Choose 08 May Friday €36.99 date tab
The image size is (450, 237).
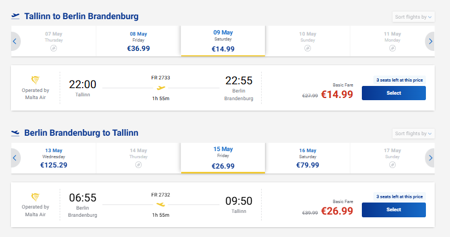click(139, 41)
